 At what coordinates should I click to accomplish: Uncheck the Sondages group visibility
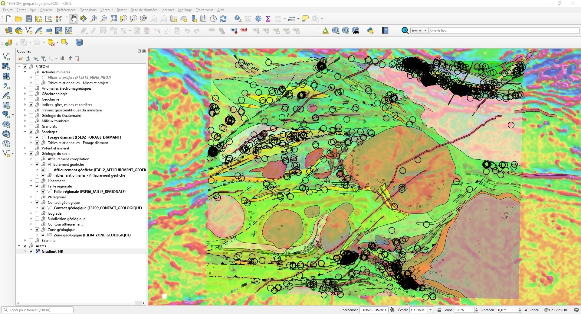click(31, 132)
